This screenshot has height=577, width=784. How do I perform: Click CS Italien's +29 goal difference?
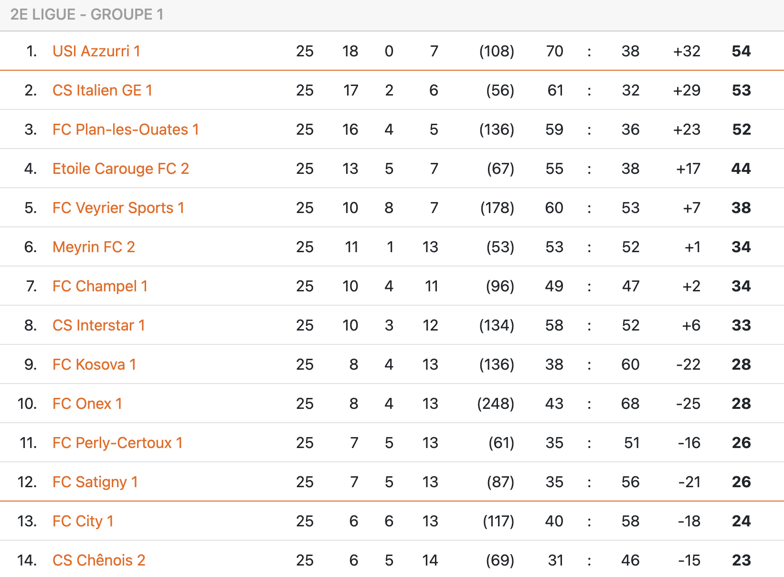coord(687,90)
